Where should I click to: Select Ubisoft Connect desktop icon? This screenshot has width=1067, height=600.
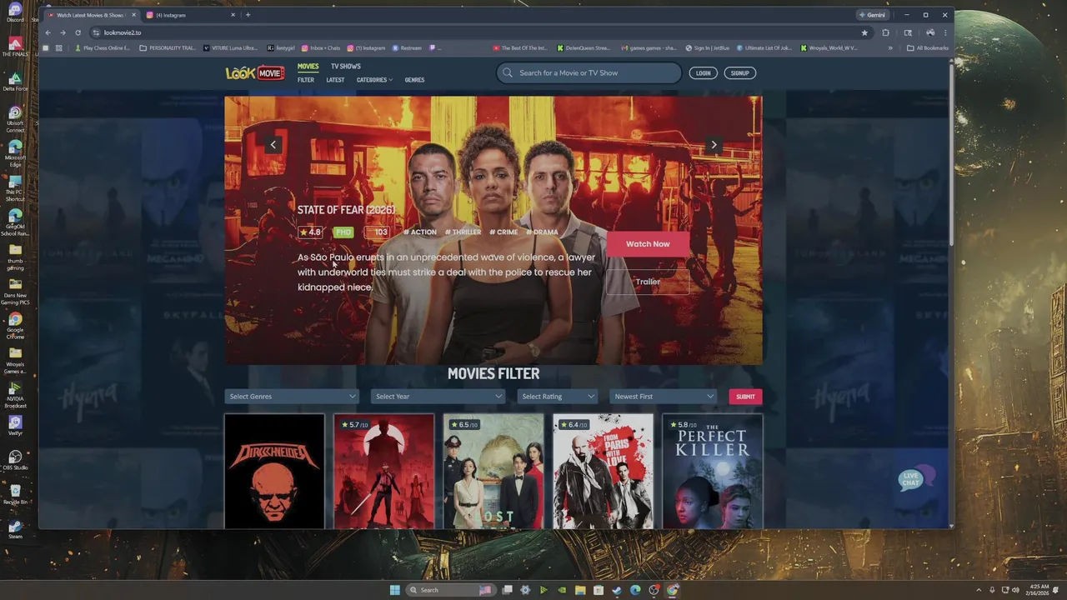[x=15, y=119]
